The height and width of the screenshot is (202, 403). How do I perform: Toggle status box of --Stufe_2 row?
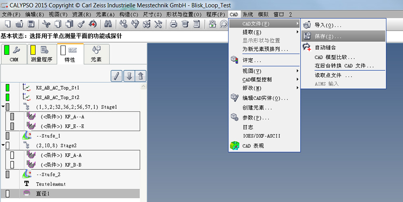(x=7, y=175)
